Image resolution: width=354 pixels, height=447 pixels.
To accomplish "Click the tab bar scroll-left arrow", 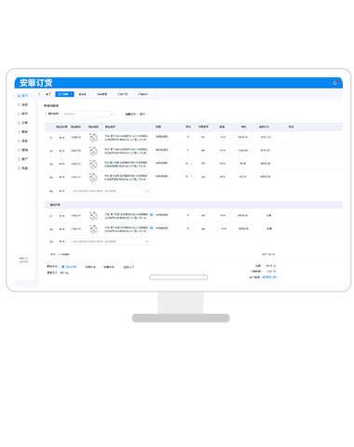I will (39, 94).
